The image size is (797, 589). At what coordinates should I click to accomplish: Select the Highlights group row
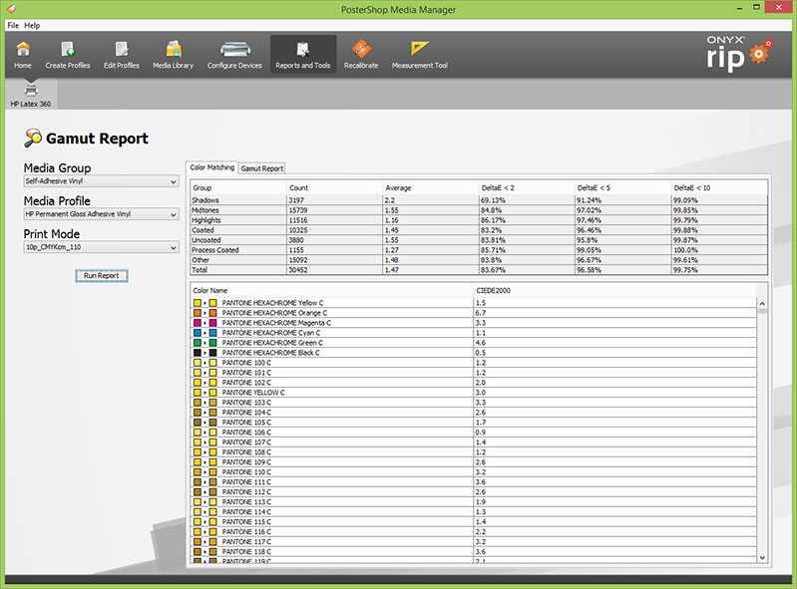(x=479, y=220)
